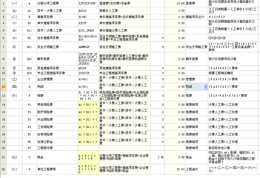Click the code cell F7
This screenshot has height=178, width=260.
point(29,148)
